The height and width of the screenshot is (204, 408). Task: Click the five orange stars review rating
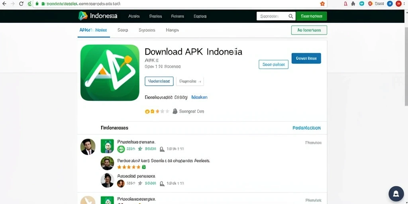[129, 167]
